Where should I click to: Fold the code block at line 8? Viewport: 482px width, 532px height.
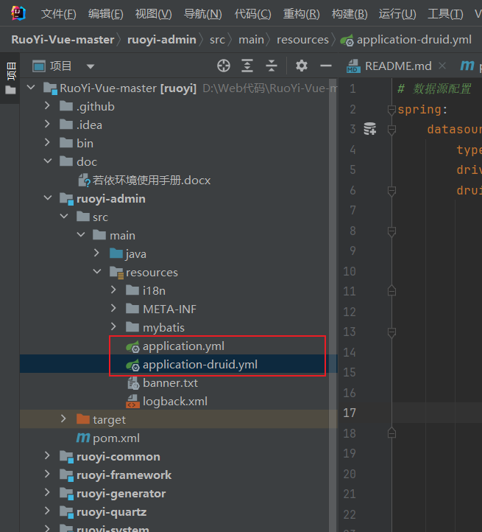pyautogui.click(x=391, y=231)
